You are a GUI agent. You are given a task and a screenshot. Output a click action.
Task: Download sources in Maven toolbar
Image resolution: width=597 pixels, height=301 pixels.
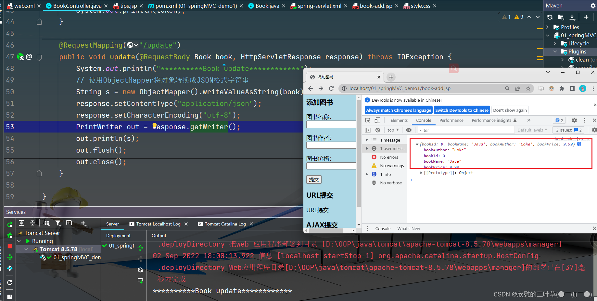point(572,17)
